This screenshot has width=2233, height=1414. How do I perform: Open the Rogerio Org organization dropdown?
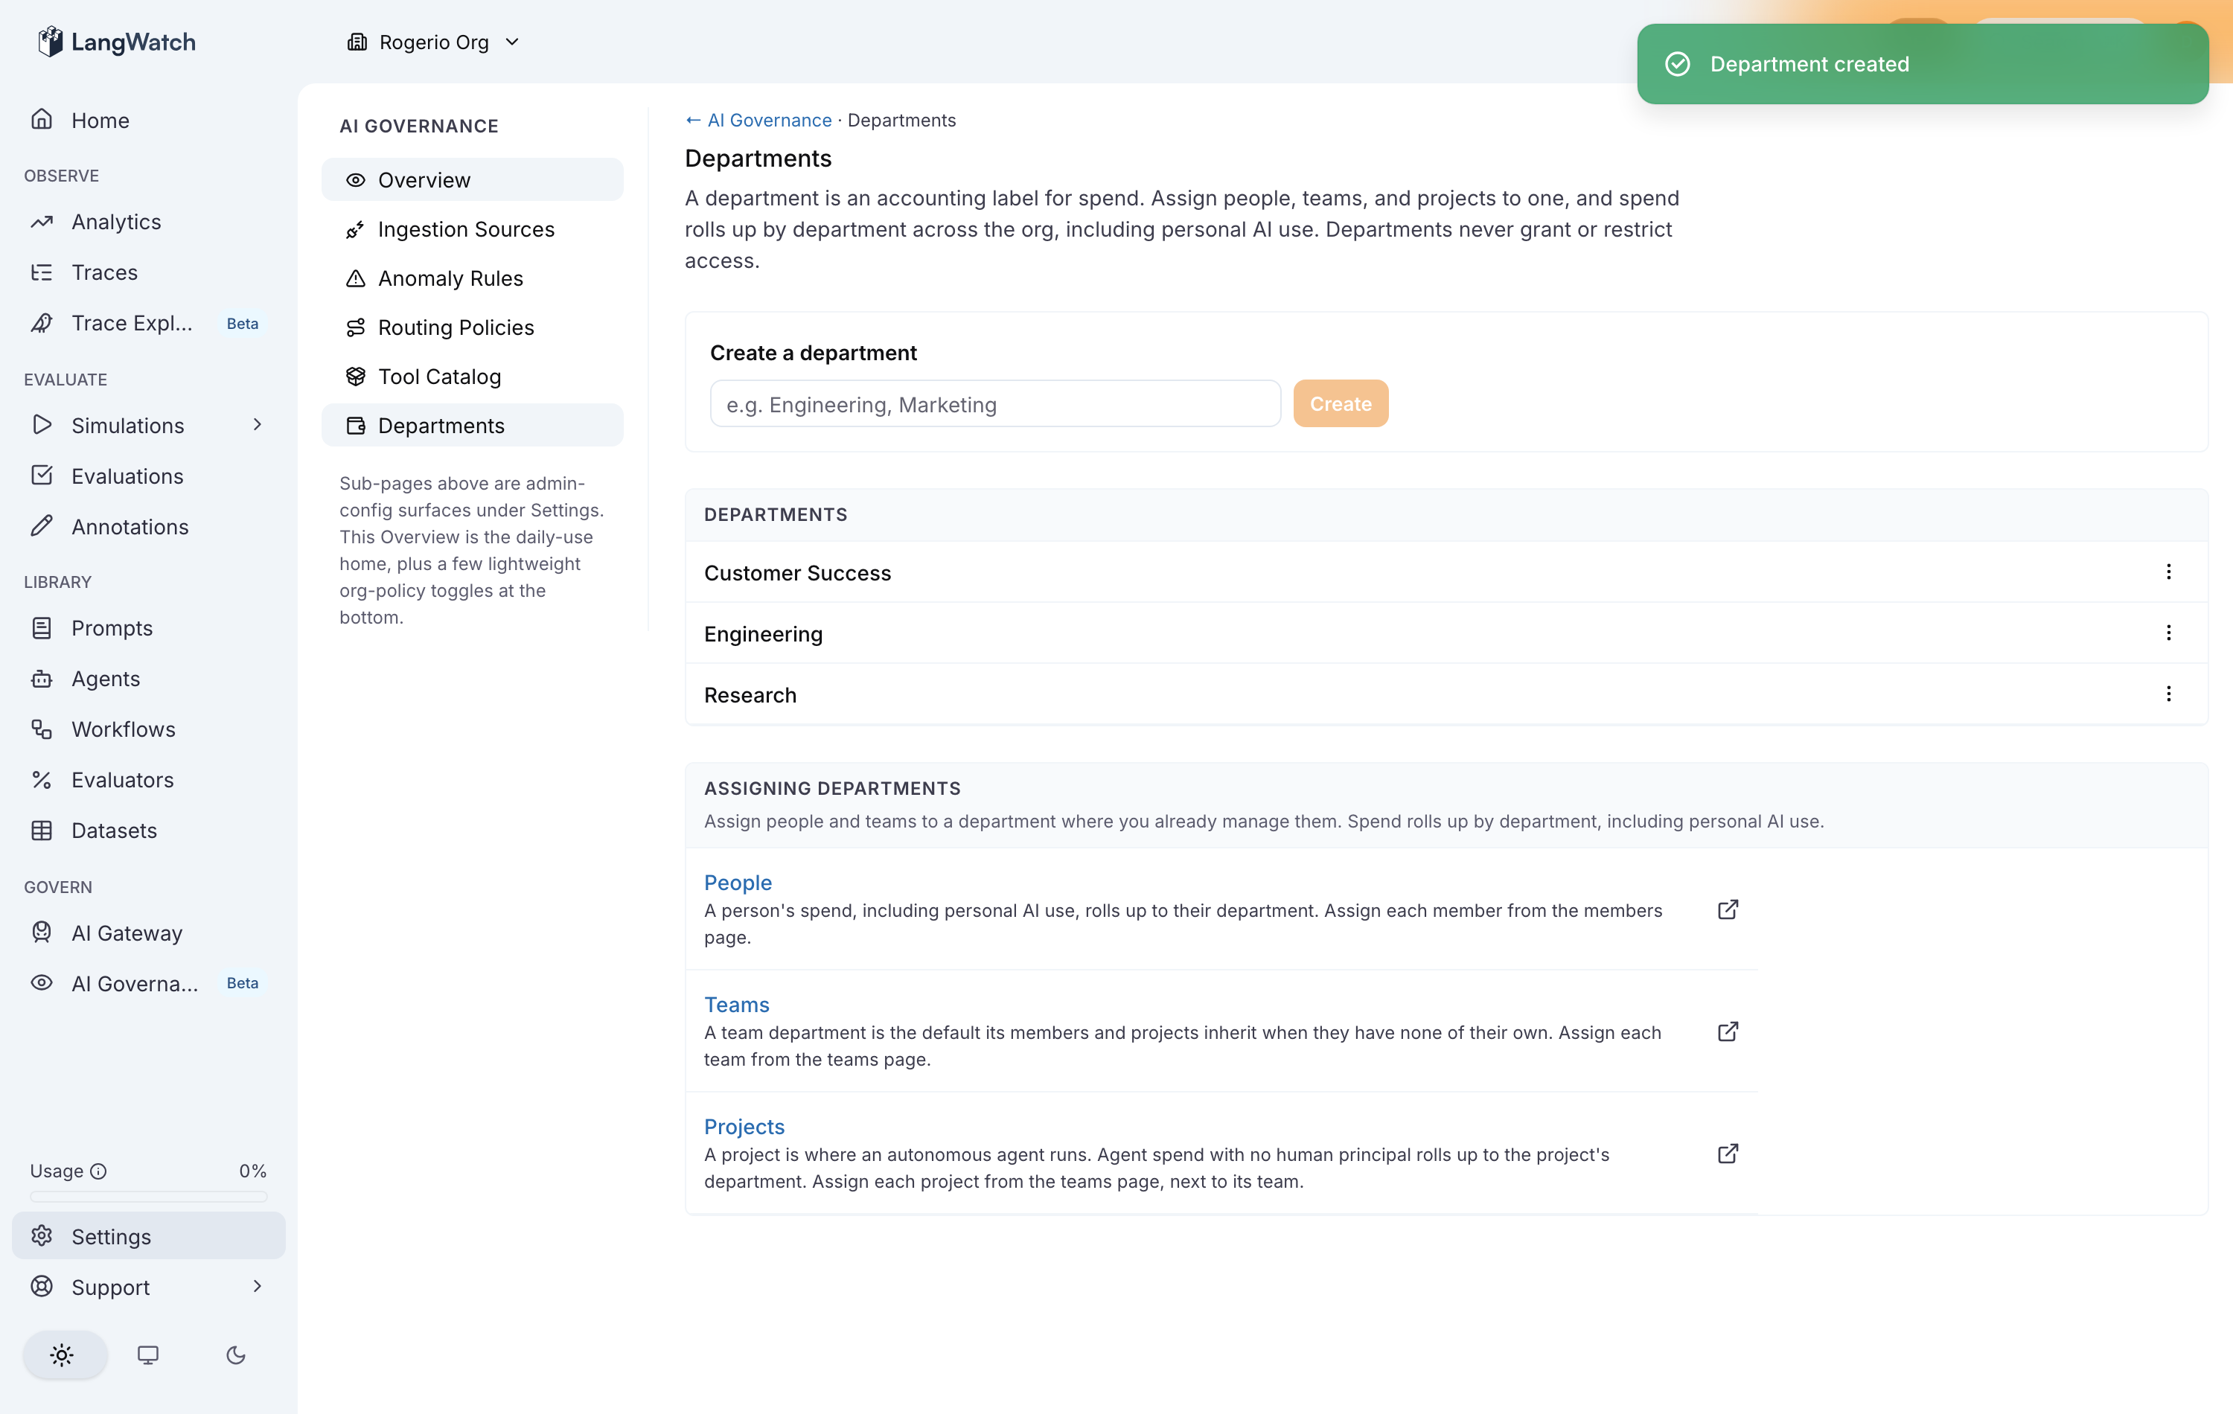click(x=433, y=42)
